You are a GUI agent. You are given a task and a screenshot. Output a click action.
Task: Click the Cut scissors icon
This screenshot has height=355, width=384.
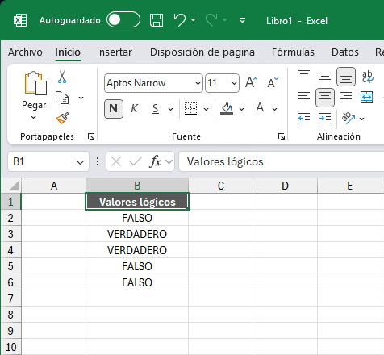pos(62,77)
